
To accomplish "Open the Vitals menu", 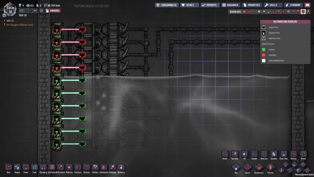I will [x=190, y=5].
